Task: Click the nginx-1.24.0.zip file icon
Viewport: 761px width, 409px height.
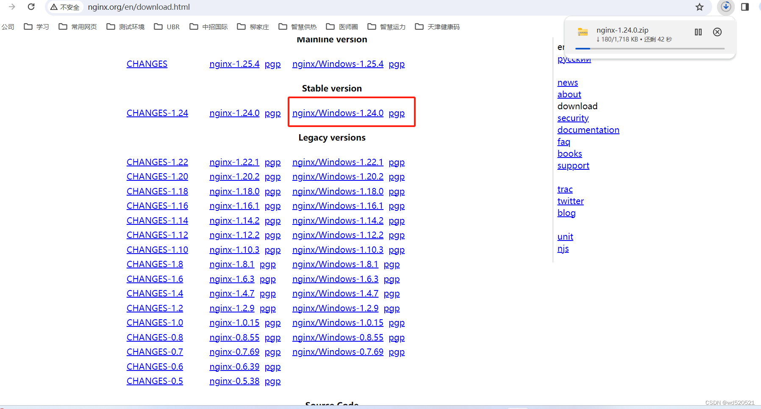Action: pos(583,32)
